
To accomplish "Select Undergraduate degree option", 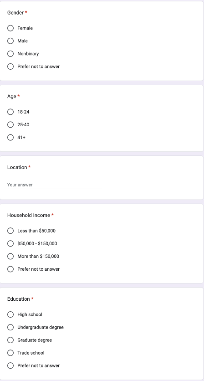I will pyautogui.click(x=10, y=327).
